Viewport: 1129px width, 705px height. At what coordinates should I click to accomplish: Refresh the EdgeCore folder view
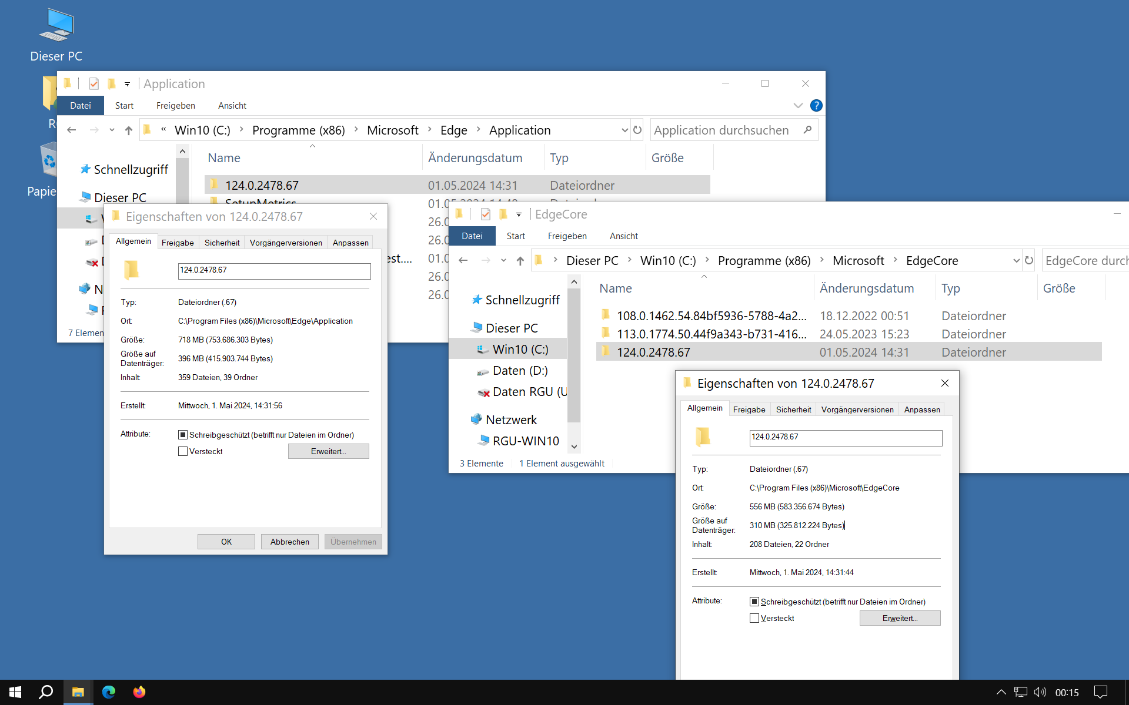point(1028,260)
